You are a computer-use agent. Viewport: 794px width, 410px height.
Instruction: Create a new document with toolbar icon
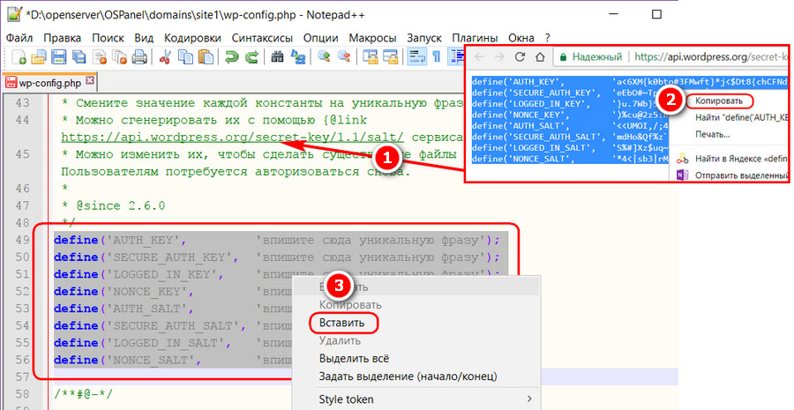click(x=19, y=56)
